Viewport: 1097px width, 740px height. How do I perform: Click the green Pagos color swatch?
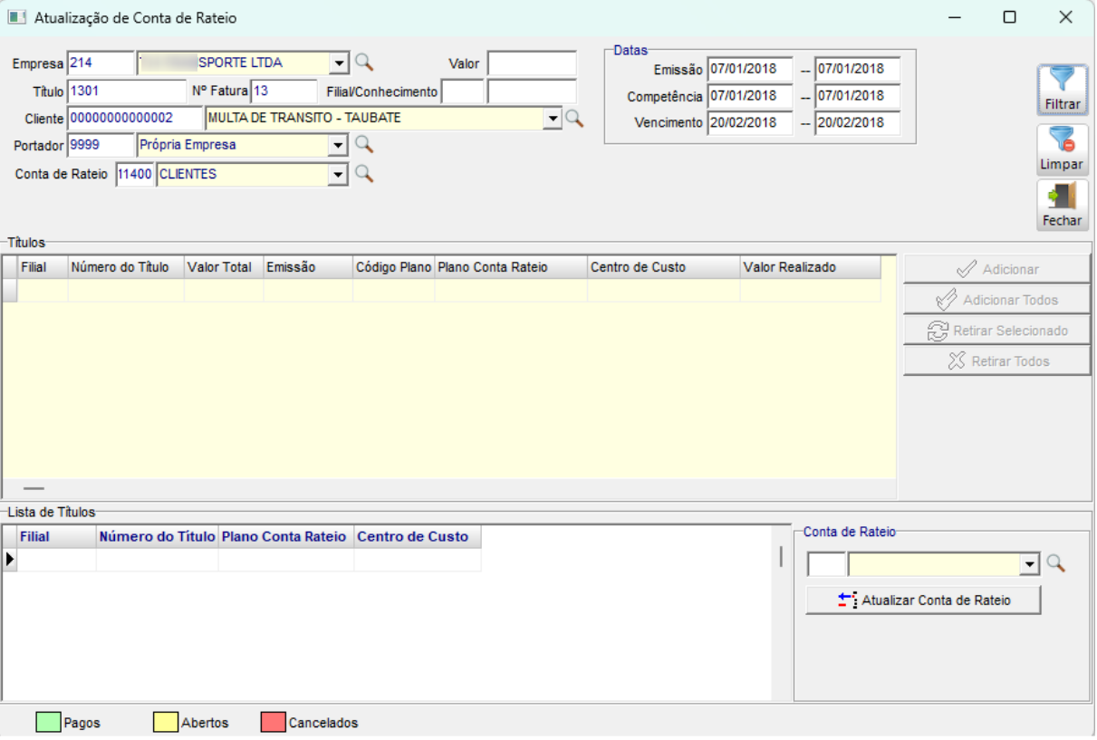pyautogui.click(x=48, y=722)
